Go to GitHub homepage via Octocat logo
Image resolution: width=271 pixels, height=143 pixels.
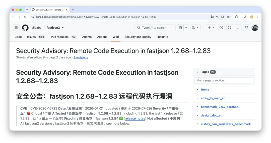tap(25, 27)
